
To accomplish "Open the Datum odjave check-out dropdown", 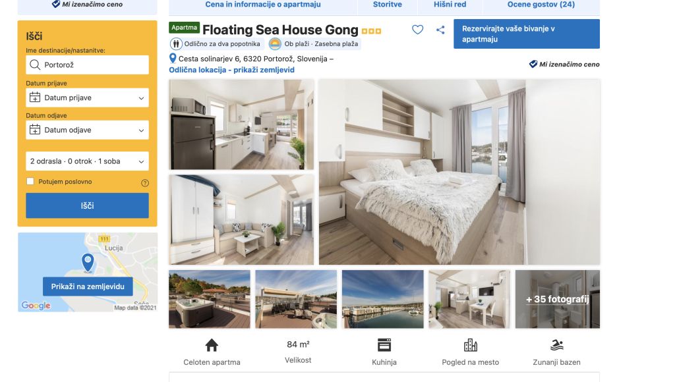I will click(x=88, y=130).
